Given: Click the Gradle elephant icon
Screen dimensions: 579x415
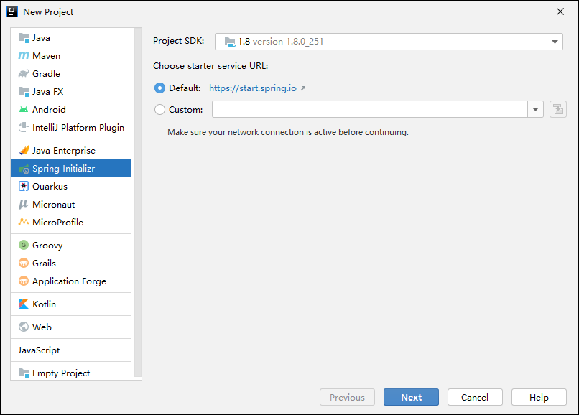Looking at the screenshot, I should [24, 73].
